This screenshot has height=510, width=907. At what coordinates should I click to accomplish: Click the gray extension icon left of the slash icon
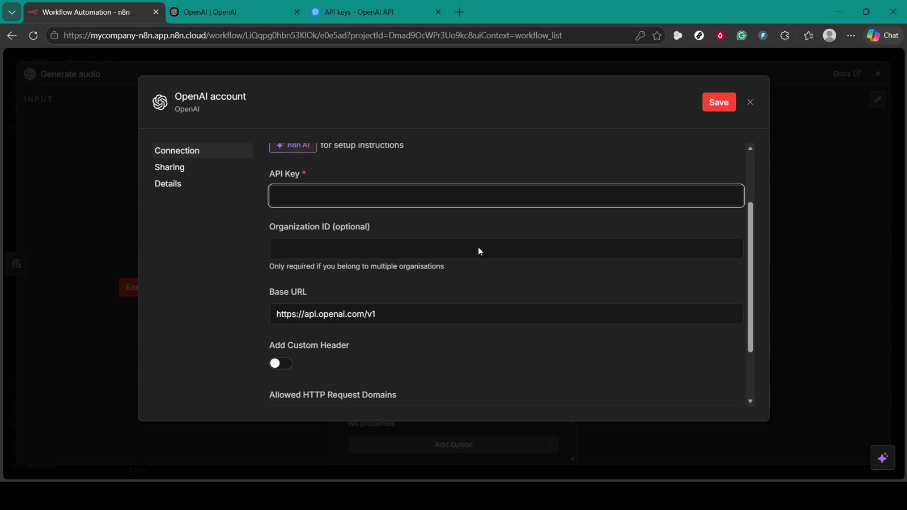tap(678, 35)
